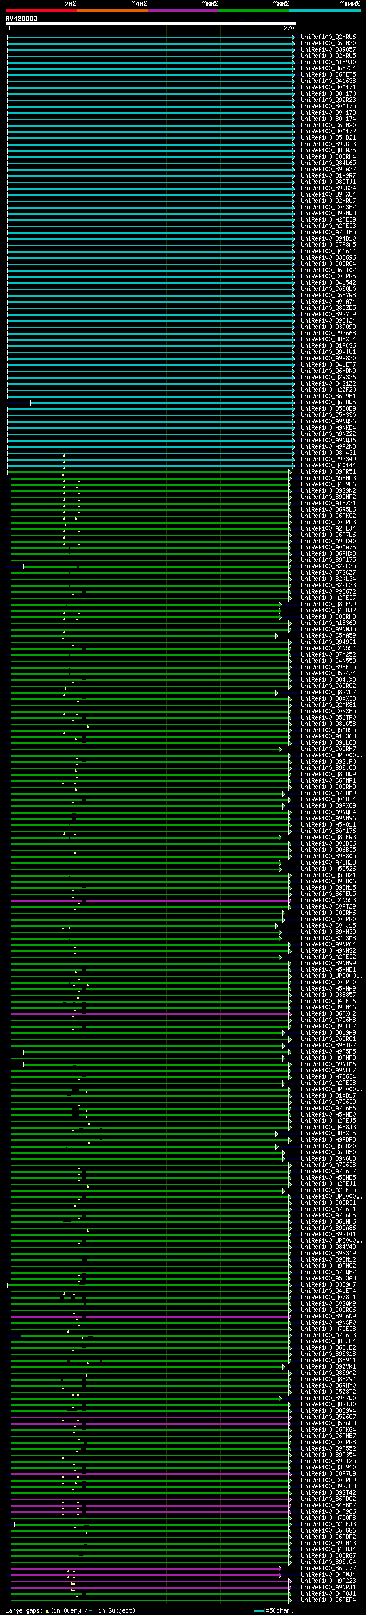Screen dimensions: 366x1615
Task: Select hit label UniRef100_A5BHG3
Action: (328, 478)
